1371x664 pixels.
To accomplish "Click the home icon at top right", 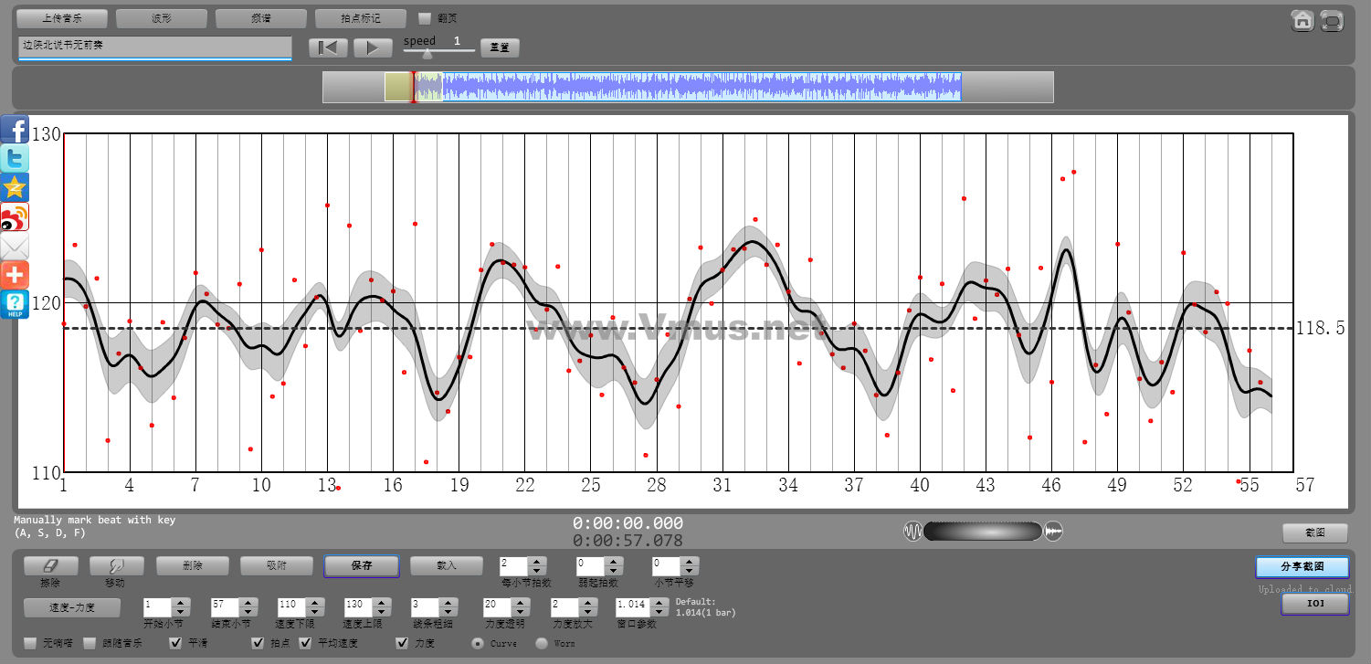I will (1302, 21).
